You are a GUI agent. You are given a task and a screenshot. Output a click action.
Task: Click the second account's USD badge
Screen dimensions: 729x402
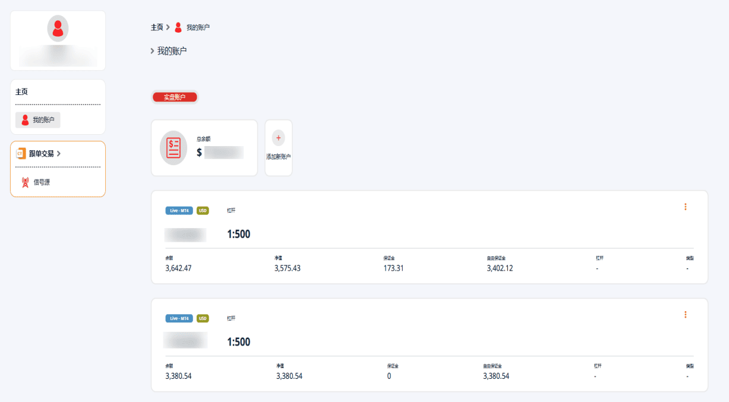click(203, 318)
